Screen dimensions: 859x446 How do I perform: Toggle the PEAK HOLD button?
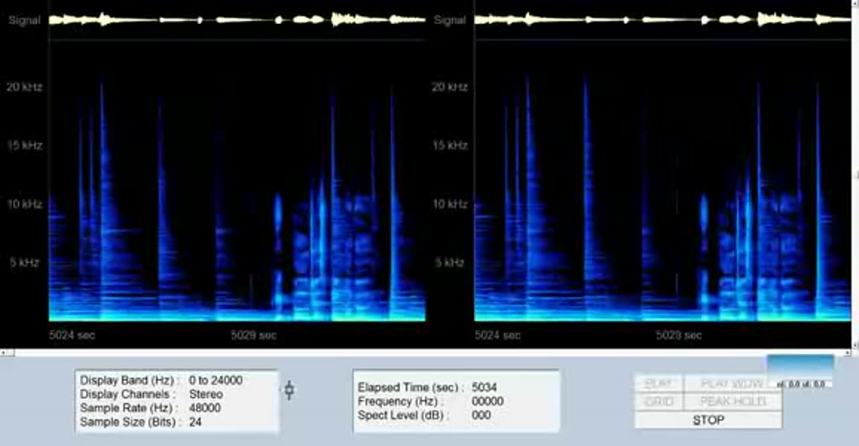(732, 402)
